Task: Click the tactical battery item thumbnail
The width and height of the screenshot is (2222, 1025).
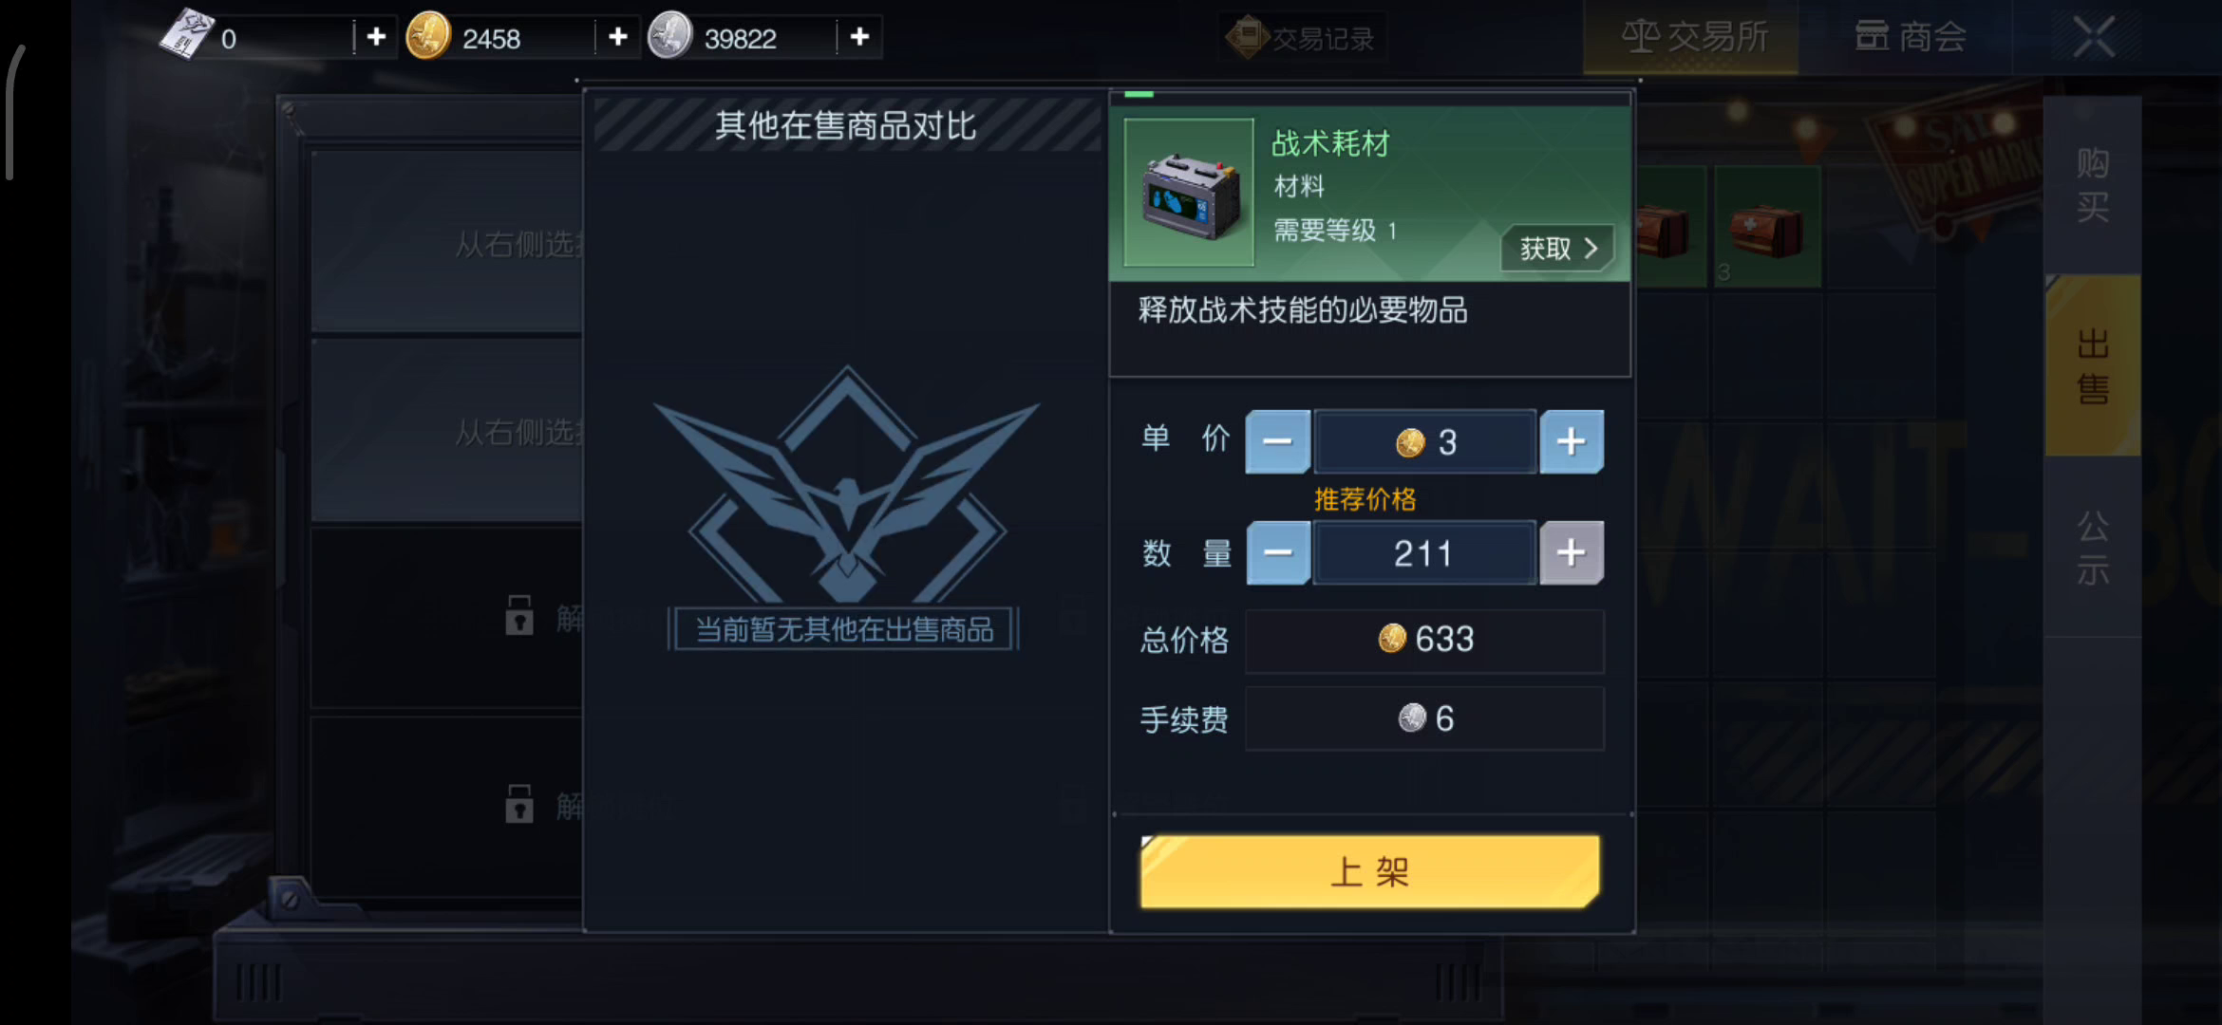Action: point(1189,193)
